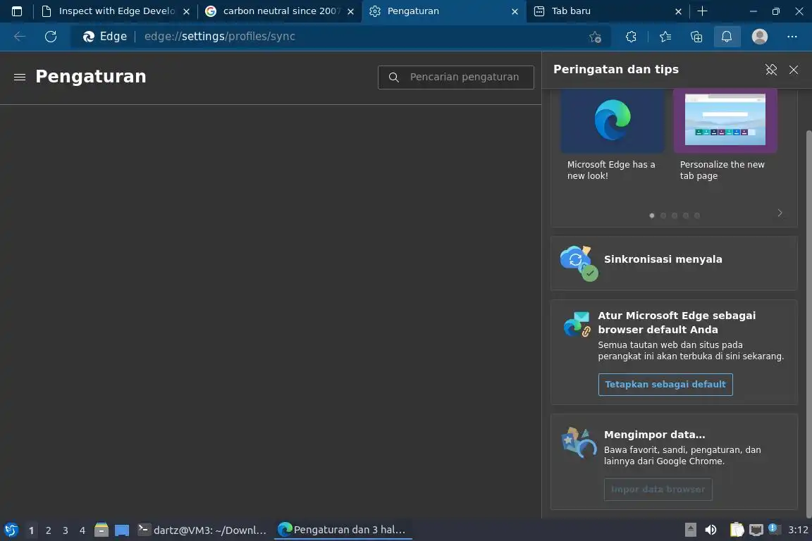Switch to Inspect with Edge Developer tab

pyautogui.click(x=116, y=11)
